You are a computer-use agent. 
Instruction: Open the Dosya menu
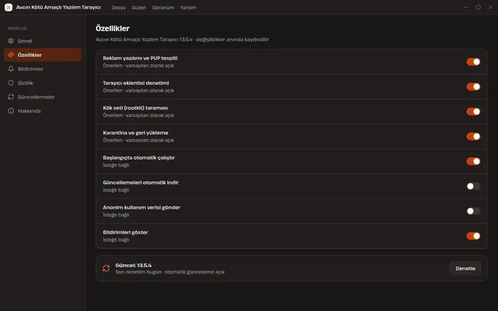118,8
